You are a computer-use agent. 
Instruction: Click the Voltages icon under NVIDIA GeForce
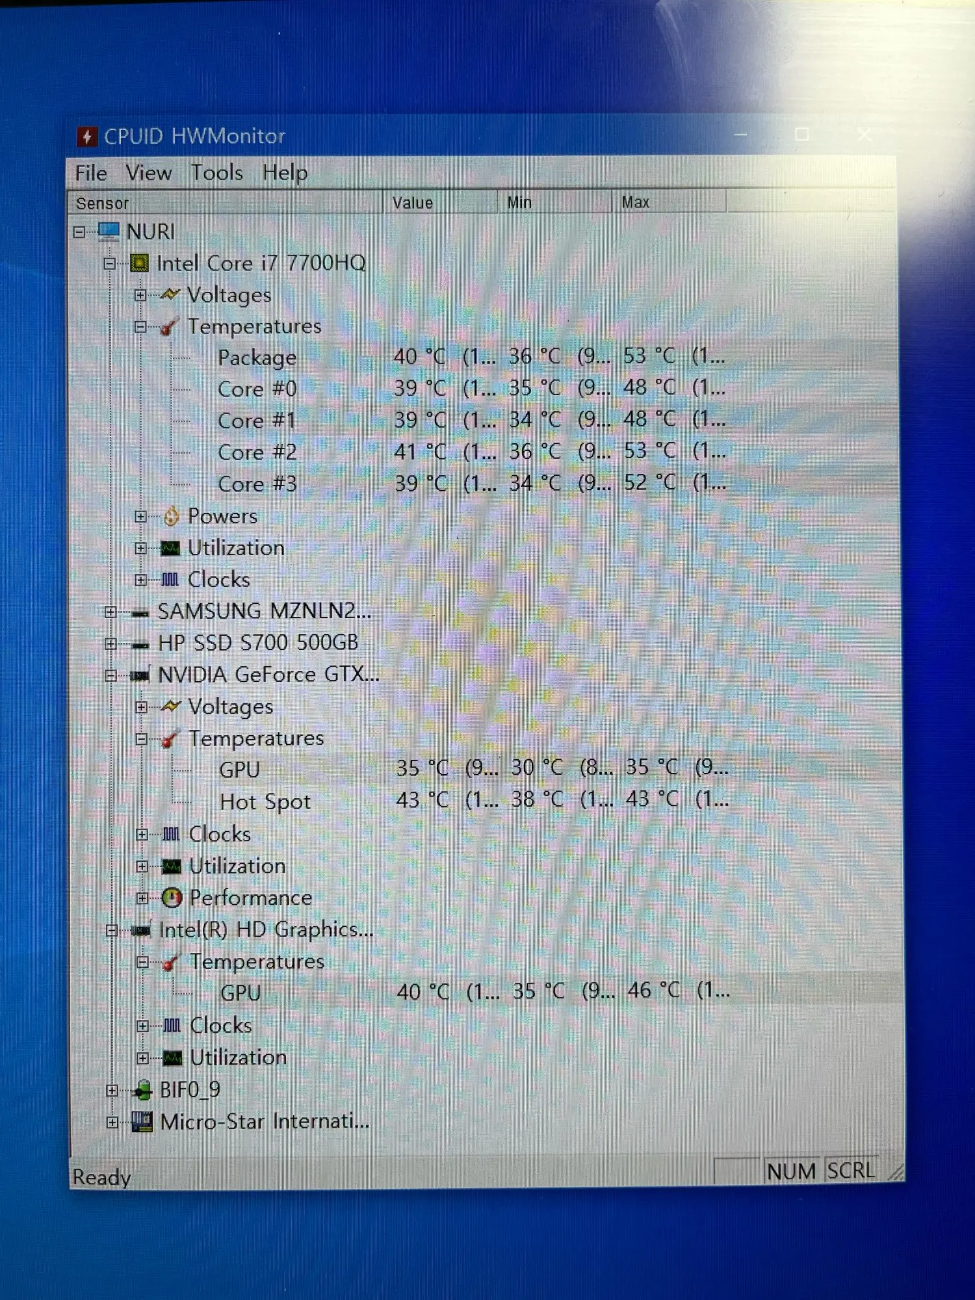pyautogui.click(x=170, y=707)
